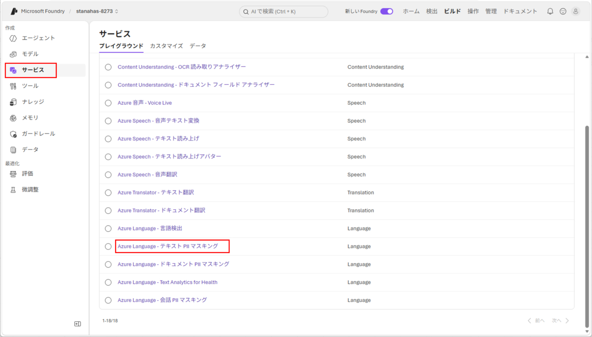
Task: Click the モデル sidebar icon
Action: pyautogui.click(x=13, y=54)
